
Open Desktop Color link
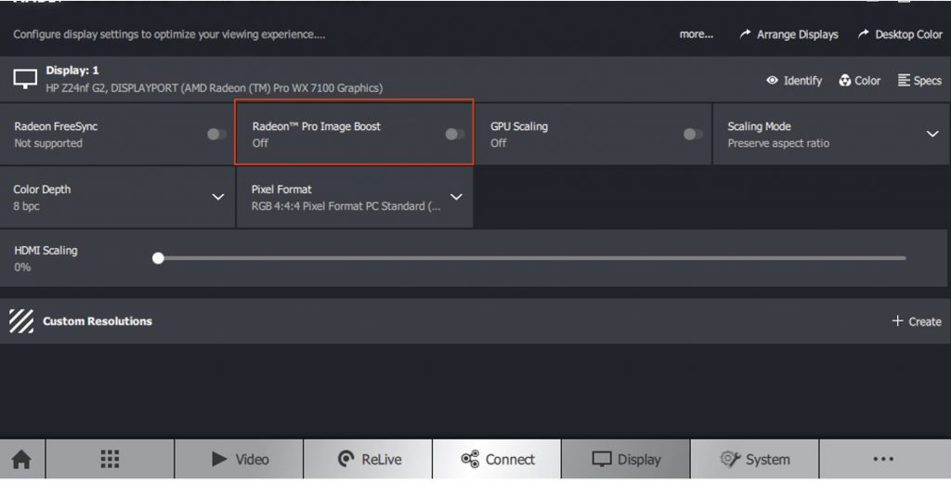899,34
